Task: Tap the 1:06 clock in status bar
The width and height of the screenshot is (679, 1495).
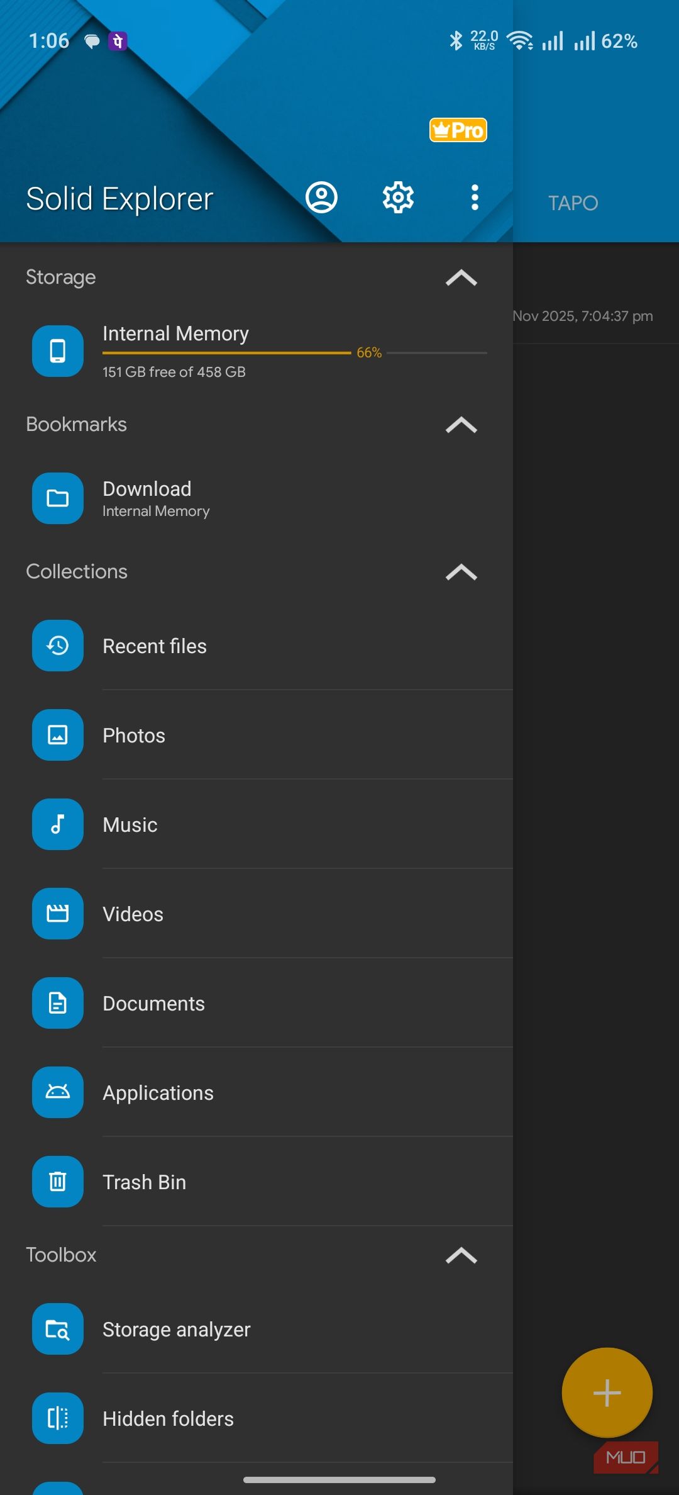Action: (x=49, y=41)
